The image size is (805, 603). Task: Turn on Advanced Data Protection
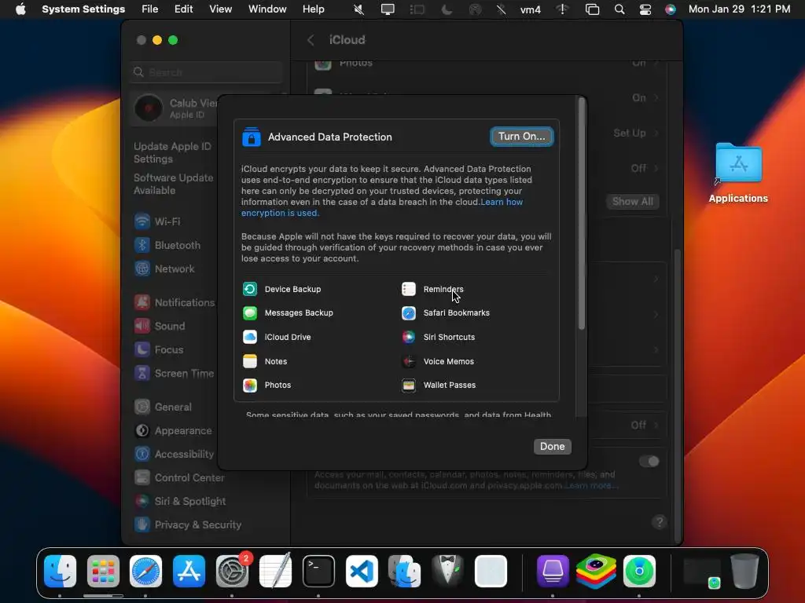tap(522, 137)
